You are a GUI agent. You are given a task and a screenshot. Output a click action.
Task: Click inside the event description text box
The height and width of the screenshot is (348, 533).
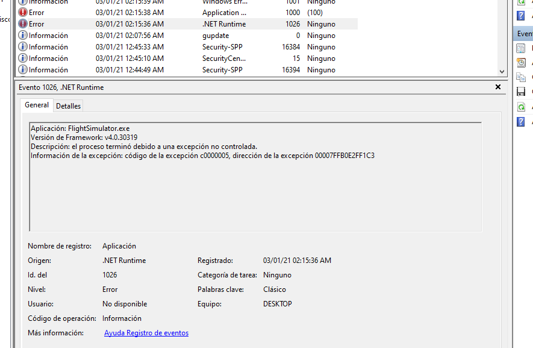tap(255, 177)
